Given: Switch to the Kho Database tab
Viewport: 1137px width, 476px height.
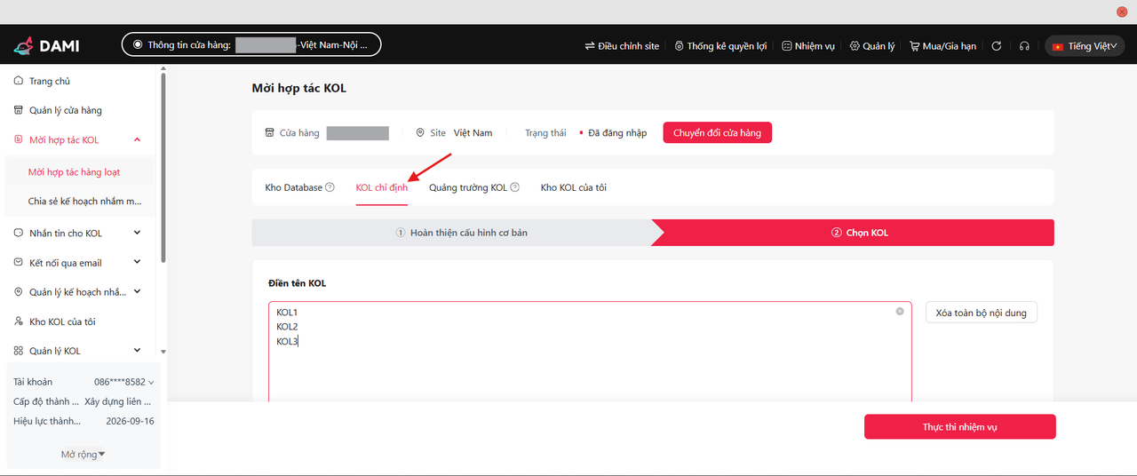Looking at the screenshot, I should (293, 187).
